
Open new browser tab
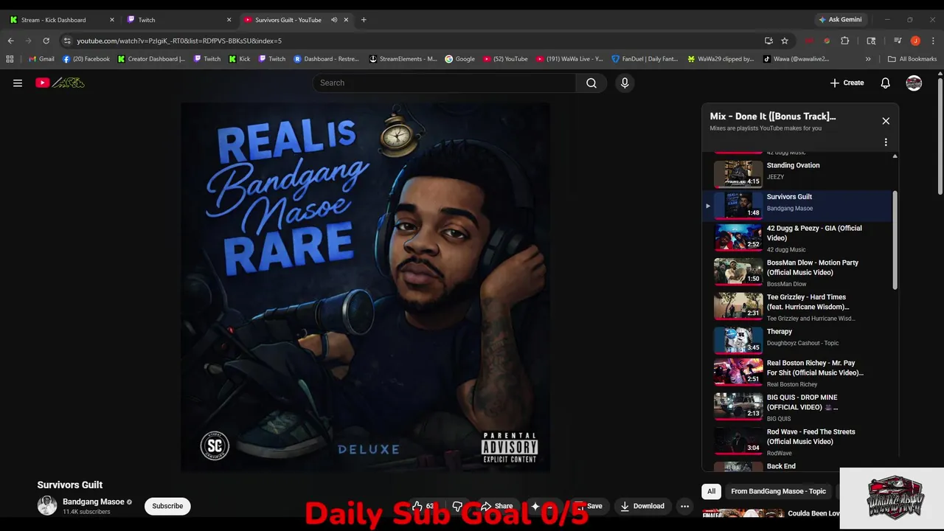364,20
